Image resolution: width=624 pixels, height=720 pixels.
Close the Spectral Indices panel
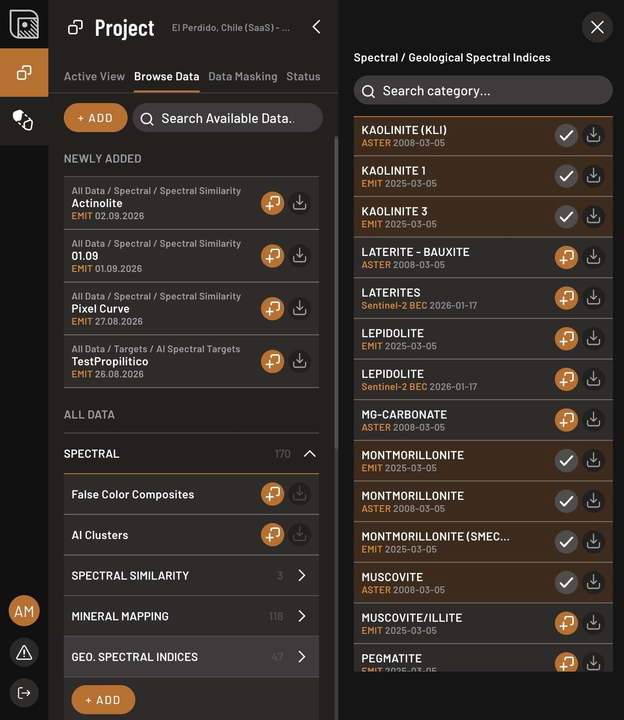(597, 27)
